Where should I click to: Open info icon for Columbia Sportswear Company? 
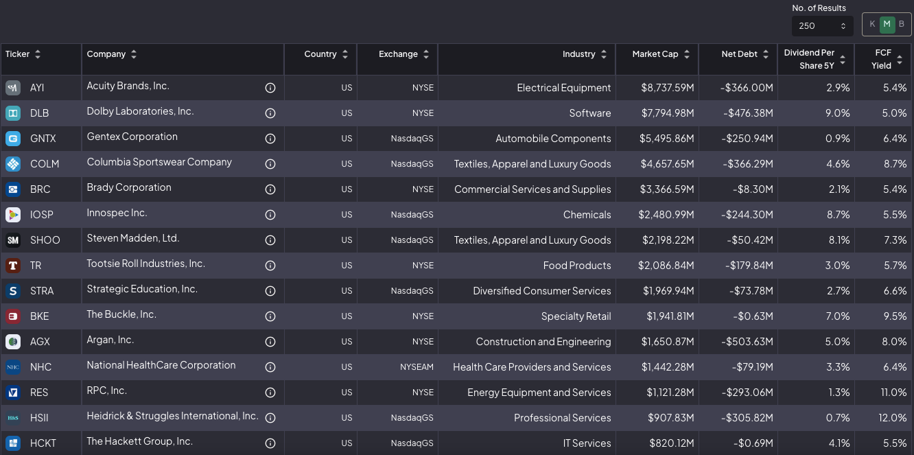click(270, 164)
